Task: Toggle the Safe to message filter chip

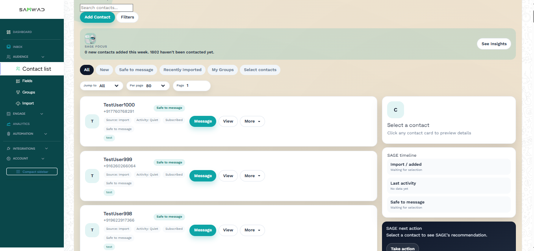Action: (136, 70)
